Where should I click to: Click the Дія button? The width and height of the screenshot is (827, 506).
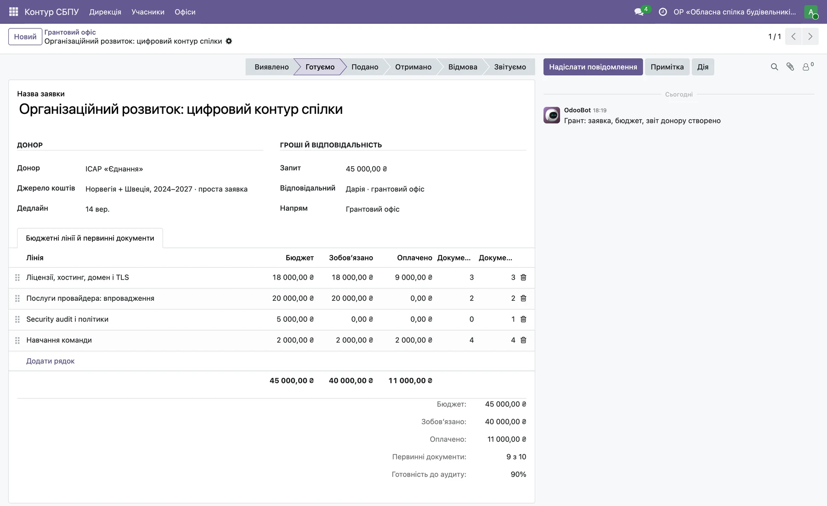click(x=703, y=67)
